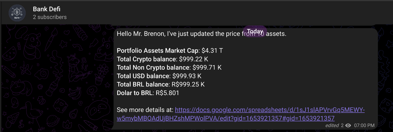Open the Google Sheets spreadsheet link
Screen dimensions: 393x132
[x=241, y=114]
